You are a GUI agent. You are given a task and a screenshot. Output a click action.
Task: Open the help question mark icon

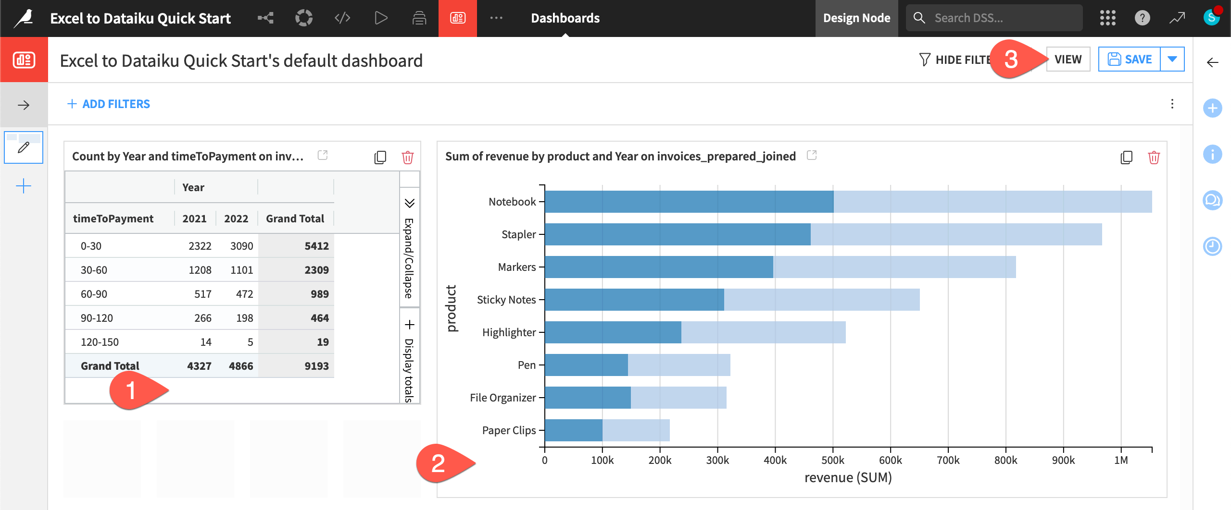pos(1142,18)
